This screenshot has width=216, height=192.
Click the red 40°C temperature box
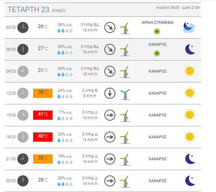point(43,137)
